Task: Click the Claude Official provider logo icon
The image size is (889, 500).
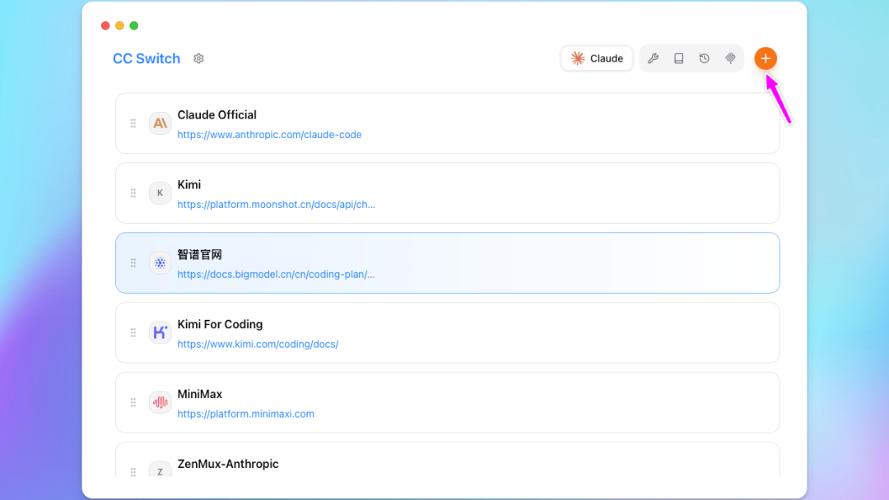Action: (x=160, y=123)
